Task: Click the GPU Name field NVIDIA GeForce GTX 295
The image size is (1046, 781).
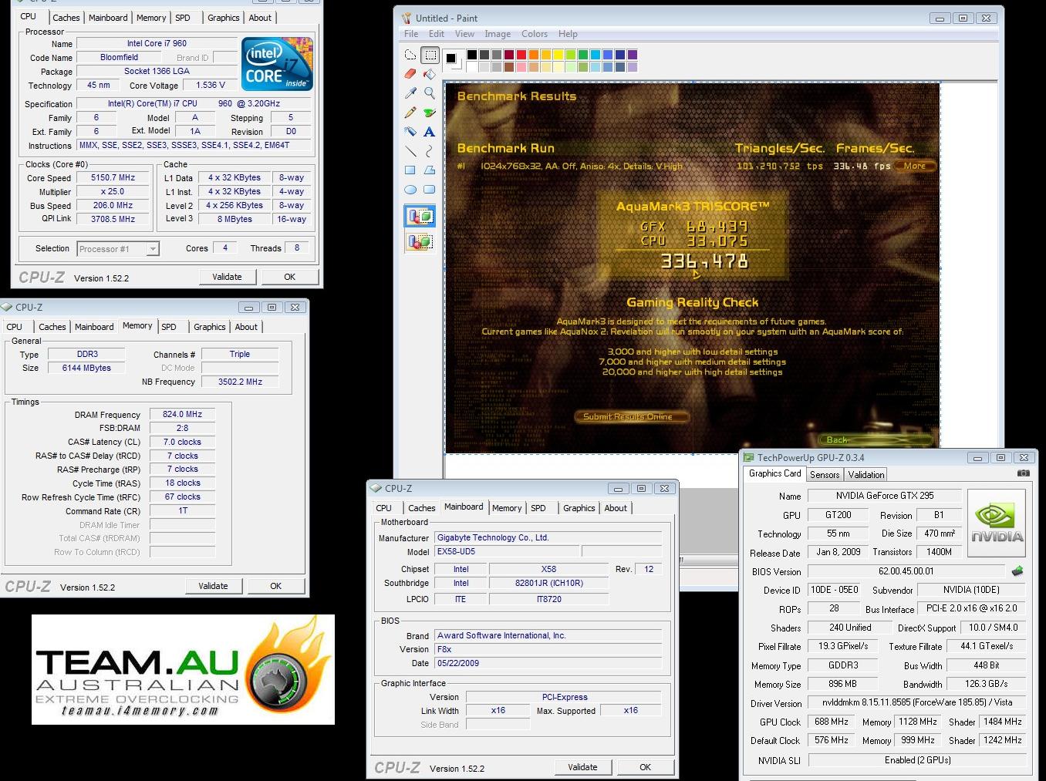Action: pos(885,496)
